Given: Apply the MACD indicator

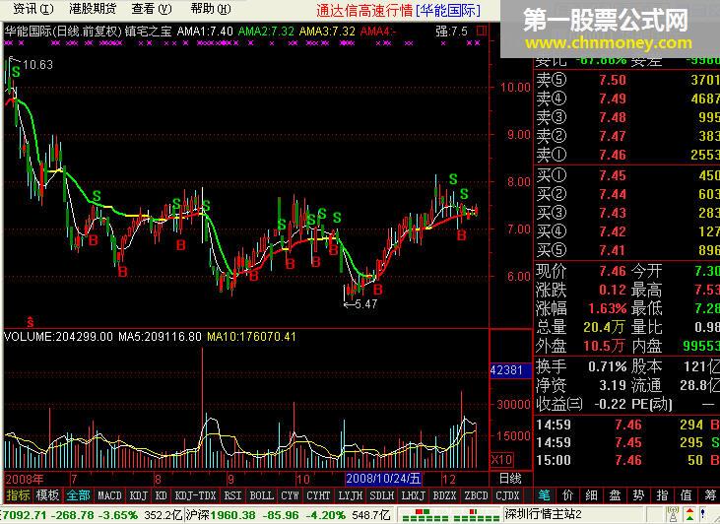Looking at the screenshot, I should point(109,495).
